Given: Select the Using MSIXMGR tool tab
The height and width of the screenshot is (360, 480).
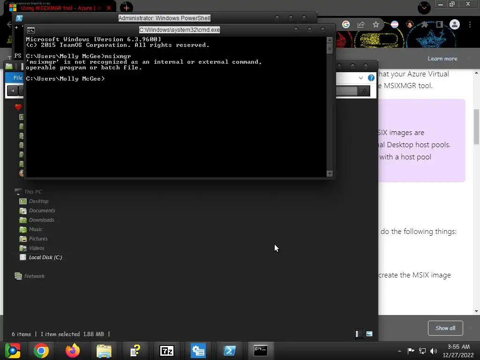Looking at the screenshot, I should pyautogui.click(x=60, y=8).
